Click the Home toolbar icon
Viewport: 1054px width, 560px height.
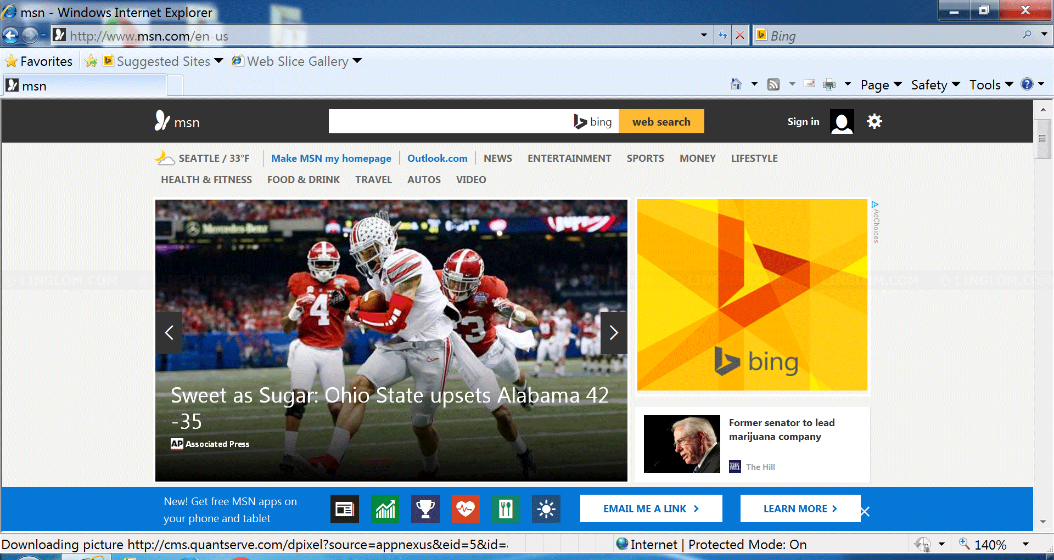736,84
